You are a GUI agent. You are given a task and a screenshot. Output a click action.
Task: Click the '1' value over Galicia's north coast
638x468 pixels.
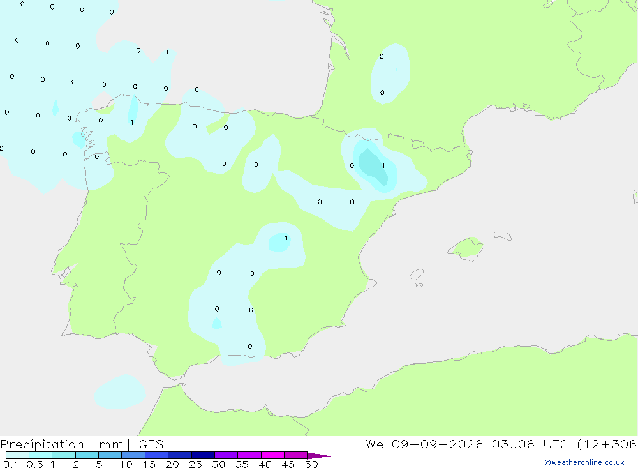pyautogui.click(x=132, y=122)
